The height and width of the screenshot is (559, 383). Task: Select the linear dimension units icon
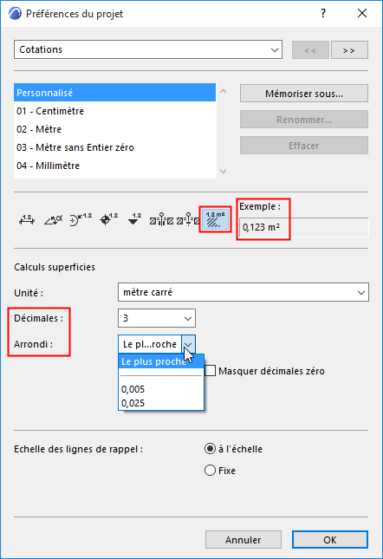[x=27, y=219]
